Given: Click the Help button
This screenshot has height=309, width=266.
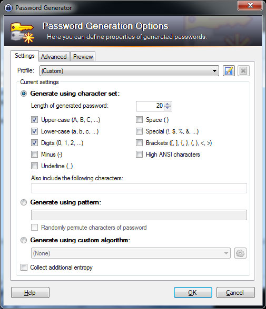Looking at the screenshot, I should (x=30, y=292).
